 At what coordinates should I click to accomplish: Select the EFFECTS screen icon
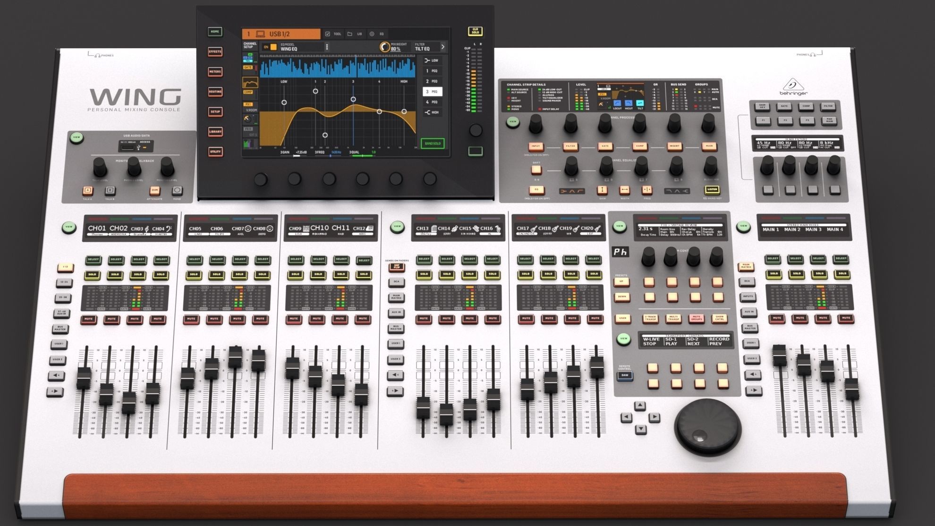coord(215,51)
